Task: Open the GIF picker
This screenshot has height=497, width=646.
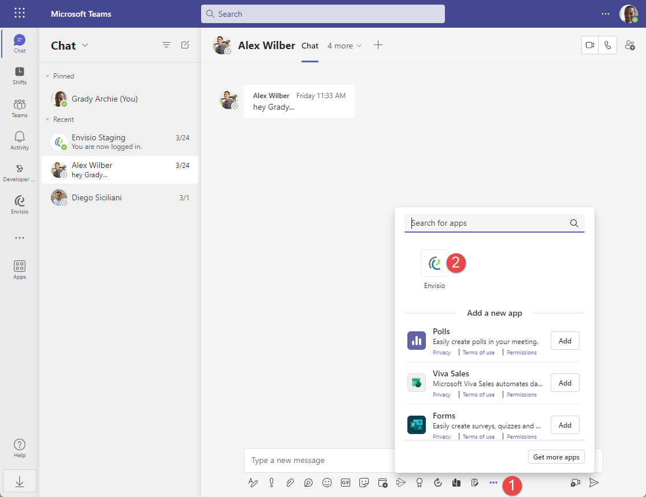Action: point(346,483)
